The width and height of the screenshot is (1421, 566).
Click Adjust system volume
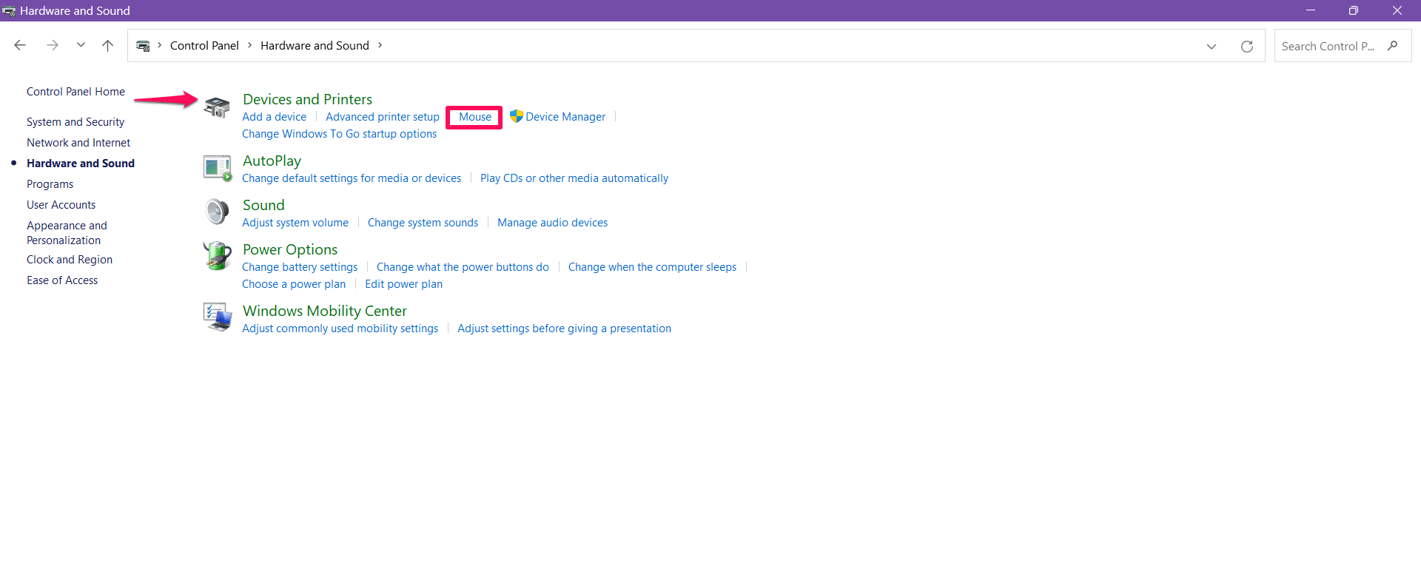tap(295, 223)
